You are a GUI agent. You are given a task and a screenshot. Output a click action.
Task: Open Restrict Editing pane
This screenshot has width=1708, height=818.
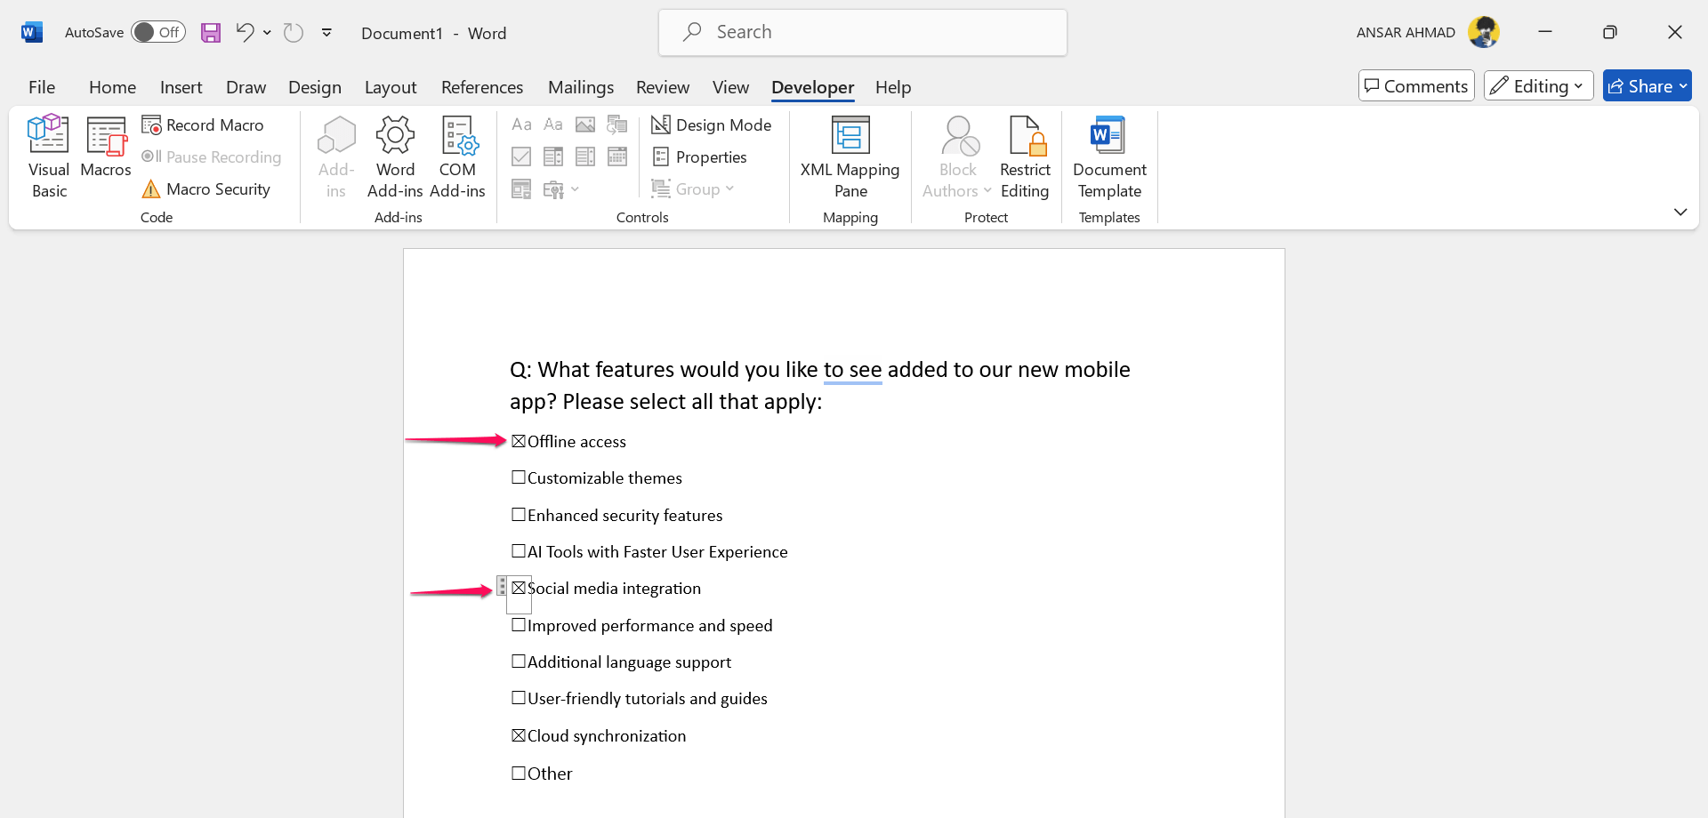pyautogui.click(x=1025, y=156)
